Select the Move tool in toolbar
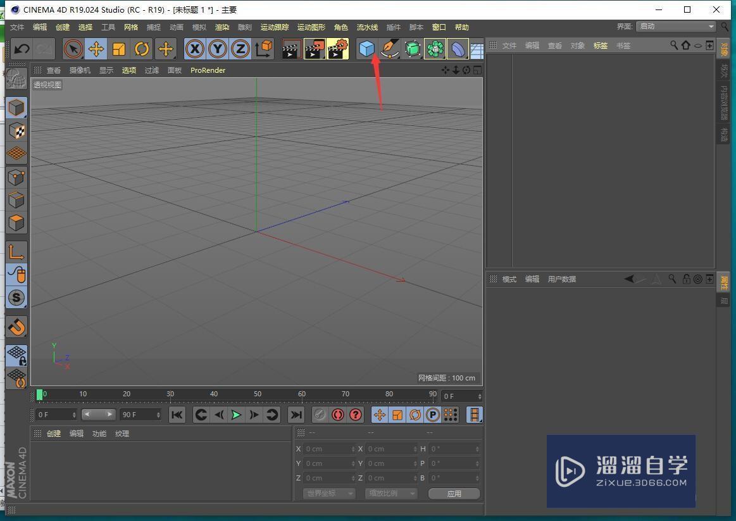 coord(96,49)
